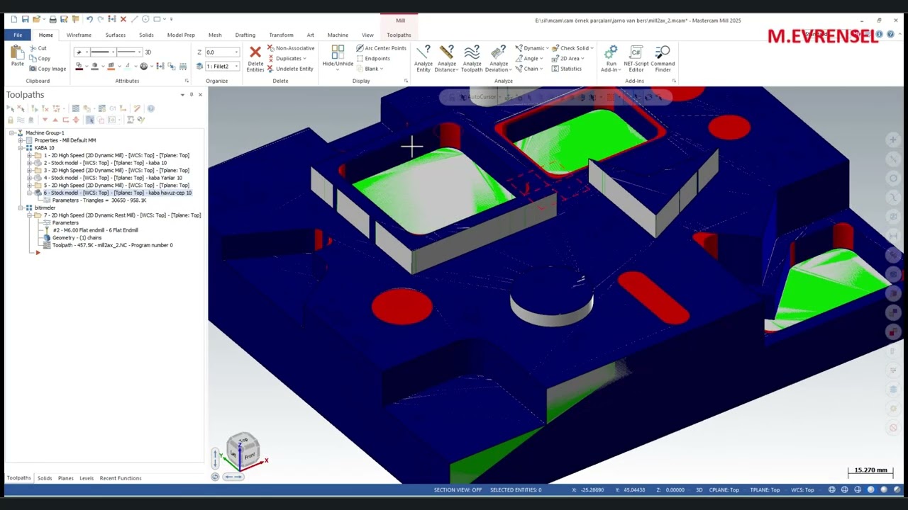Click the Cut scissors icon
908x510 pixels.
33,48
